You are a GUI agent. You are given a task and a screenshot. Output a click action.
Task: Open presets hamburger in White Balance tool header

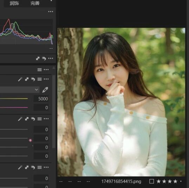click(x=40, y=79)
